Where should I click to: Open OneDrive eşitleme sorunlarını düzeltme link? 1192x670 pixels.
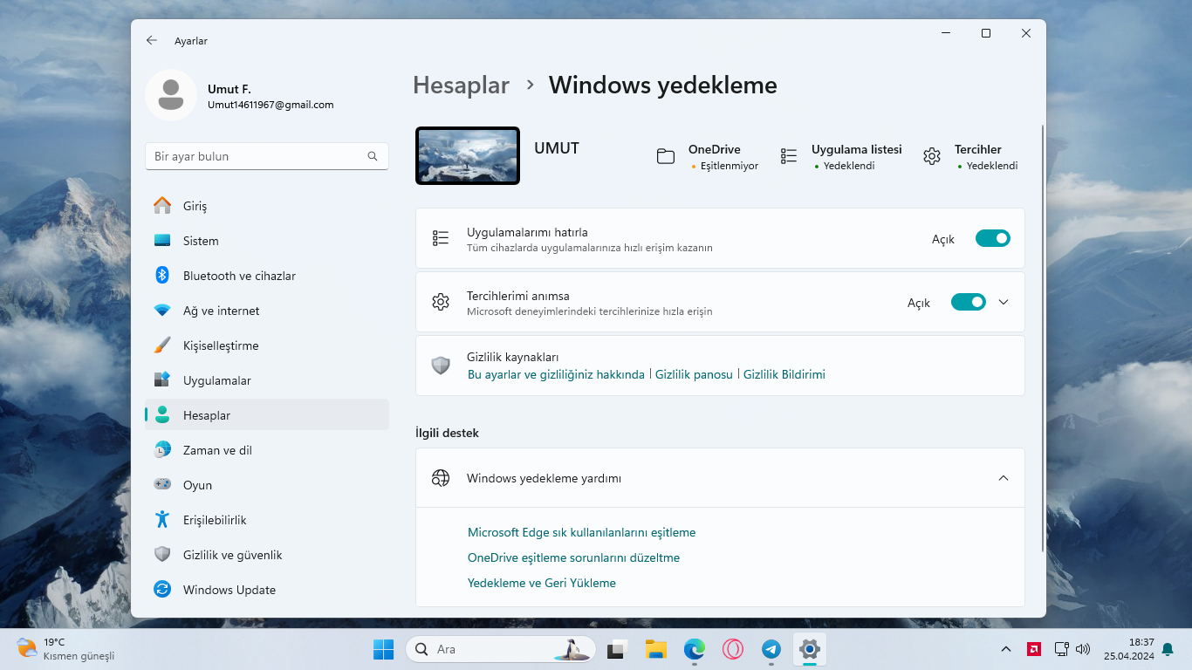[573, 557]
